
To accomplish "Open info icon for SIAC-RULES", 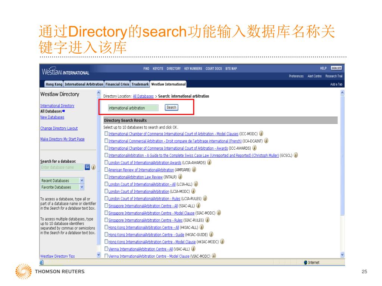I will click(x=207, y=220).
